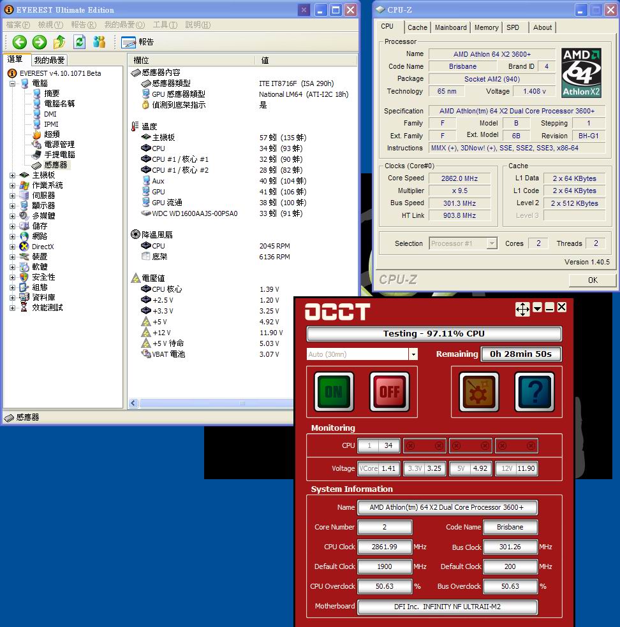Collapse the 電腦 tree node

click(13, 83)
